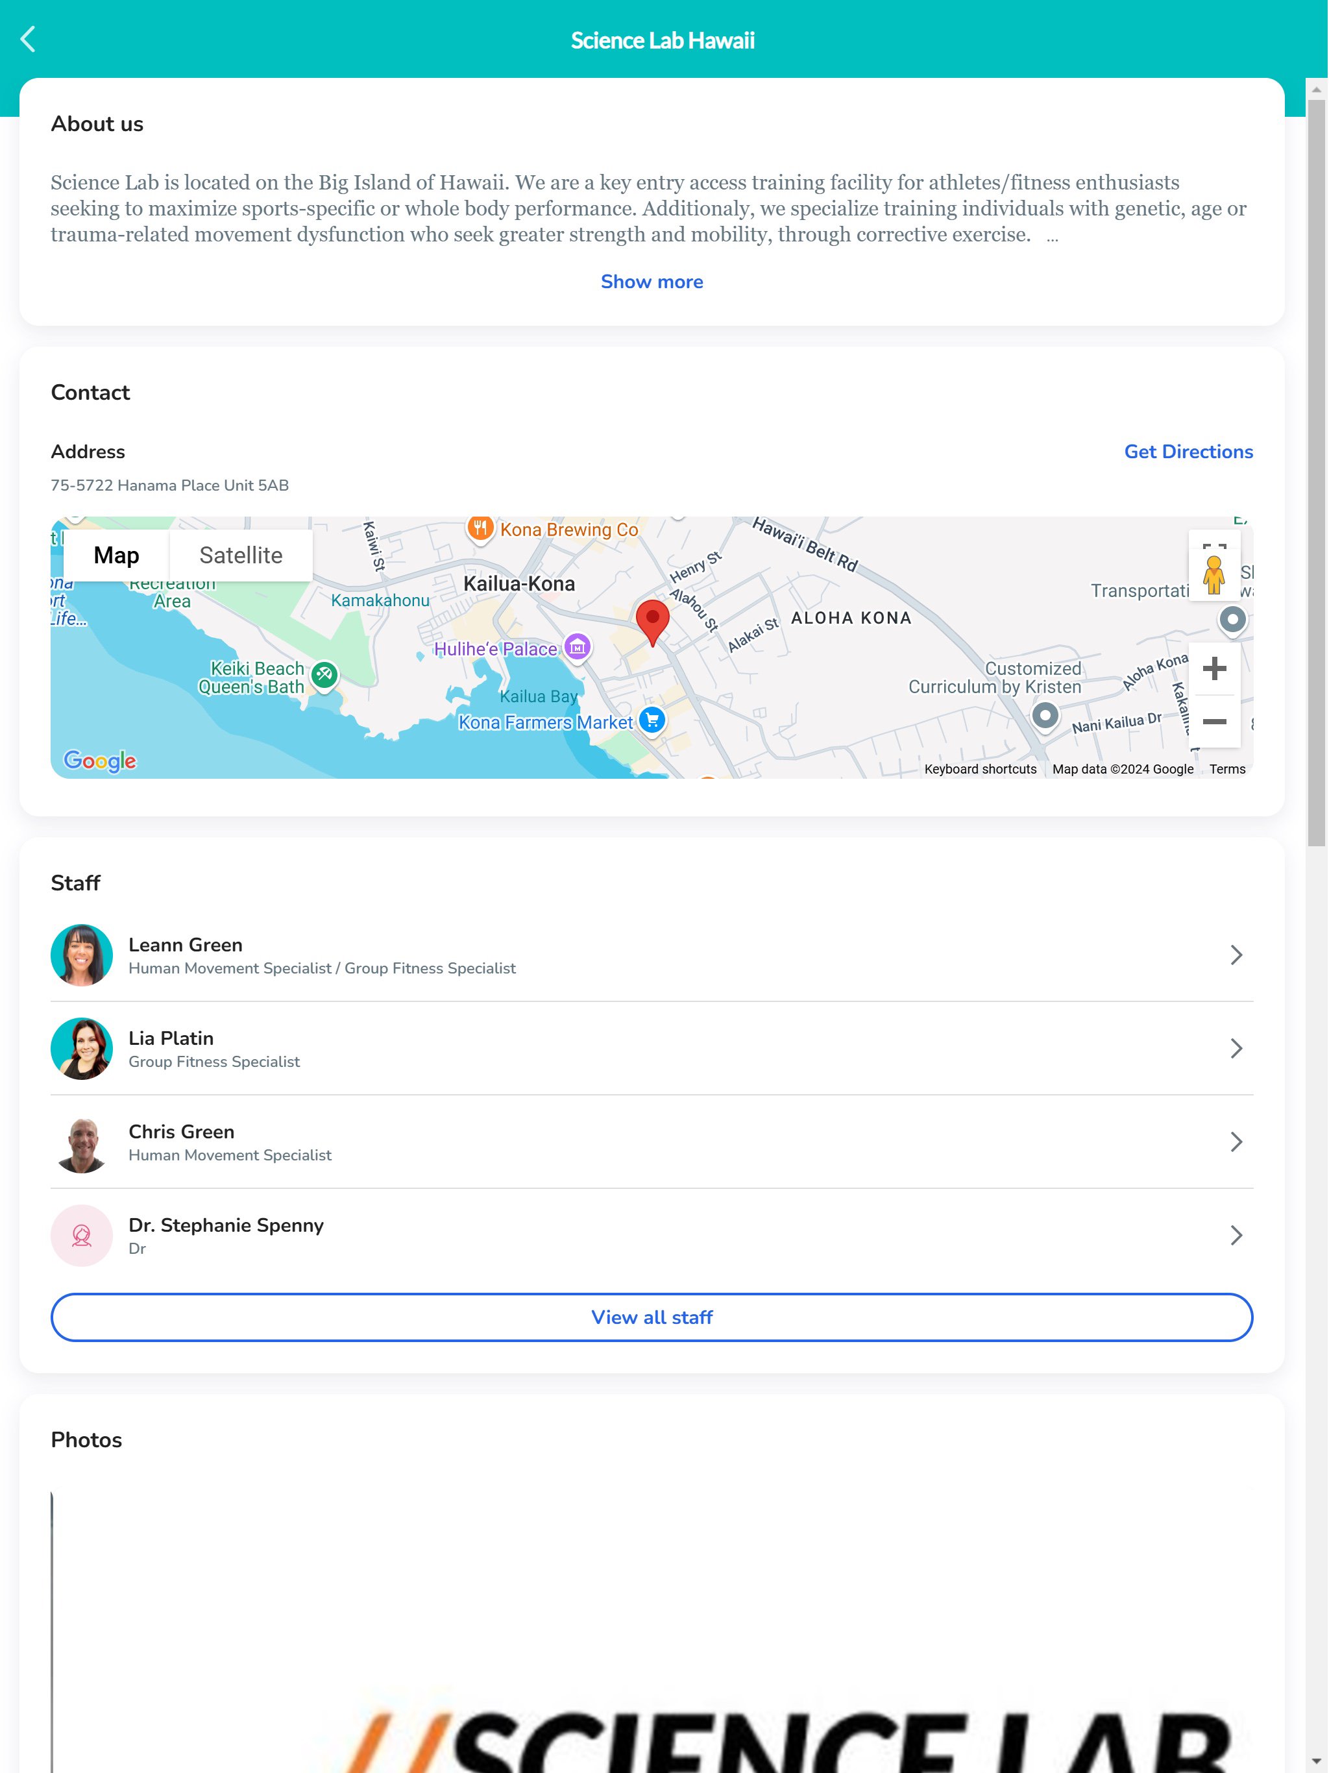1329x1773 pixels.
Task: Zoom in the map with the plus button
Action: pos(1214,668)
